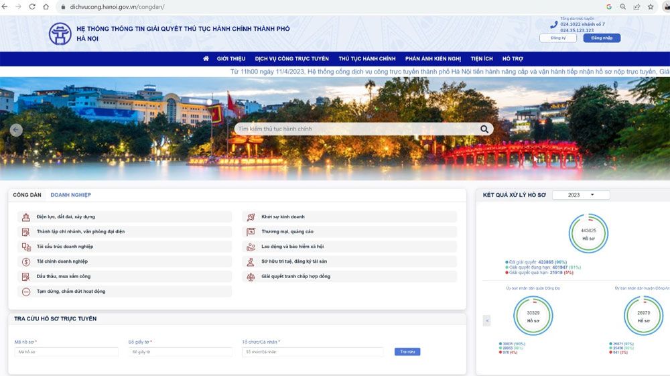Open THỦ TỤC HÀNH CHÍNH menu
The image size is (670, 376).
(367, 58)
